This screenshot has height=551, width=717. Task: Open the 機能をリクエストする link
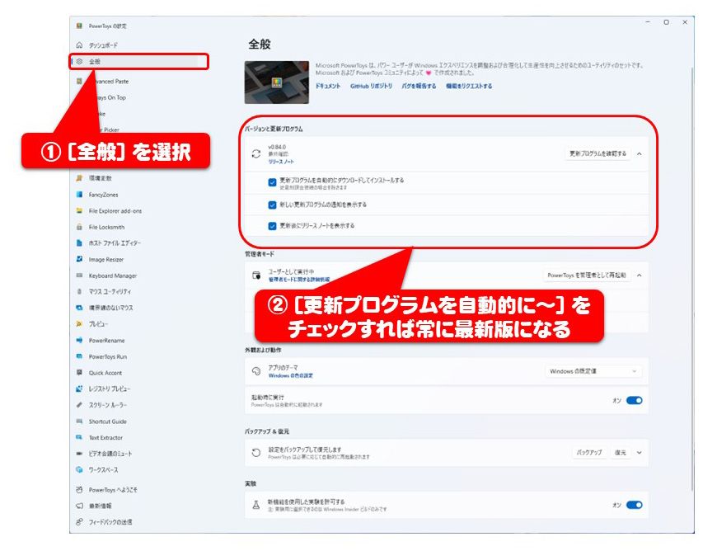pos(469,86)
